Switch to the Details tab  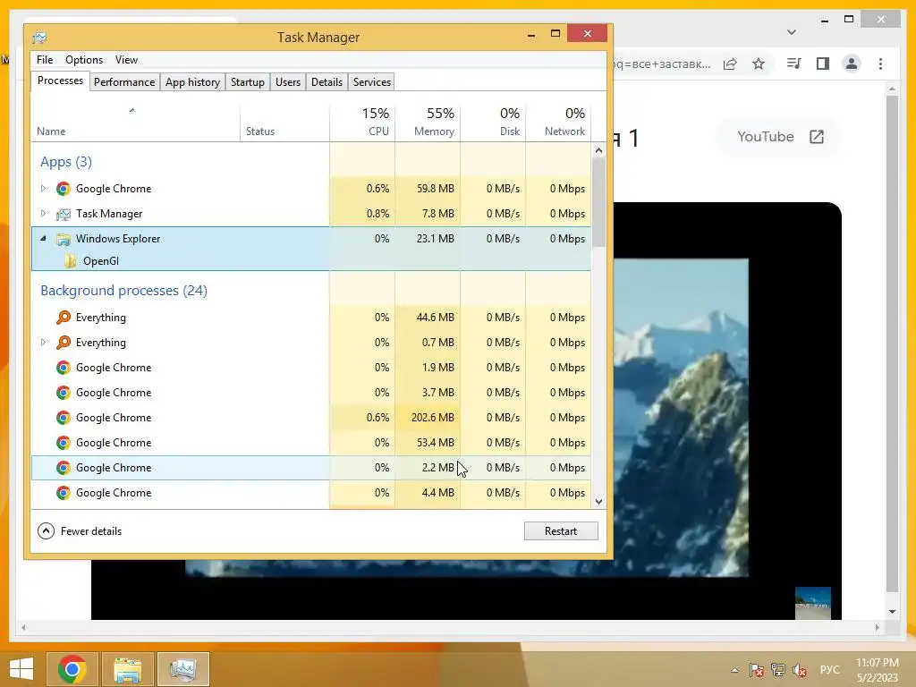click(x=327, y=82)
